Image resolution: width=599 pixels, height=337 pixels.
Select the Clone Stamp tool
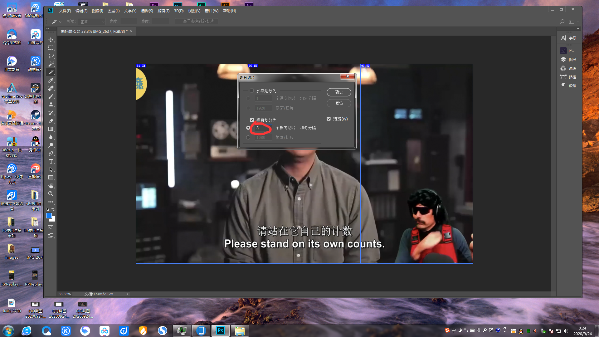click(51, 105)
